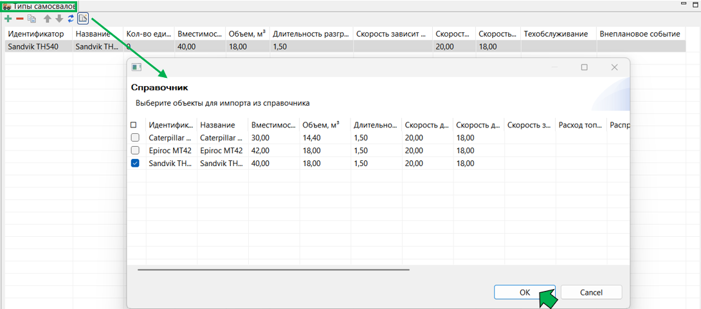Click the 42,00 capacity cell in the Epiroc row
Screen dimensions: 701x309
[274, 151]
